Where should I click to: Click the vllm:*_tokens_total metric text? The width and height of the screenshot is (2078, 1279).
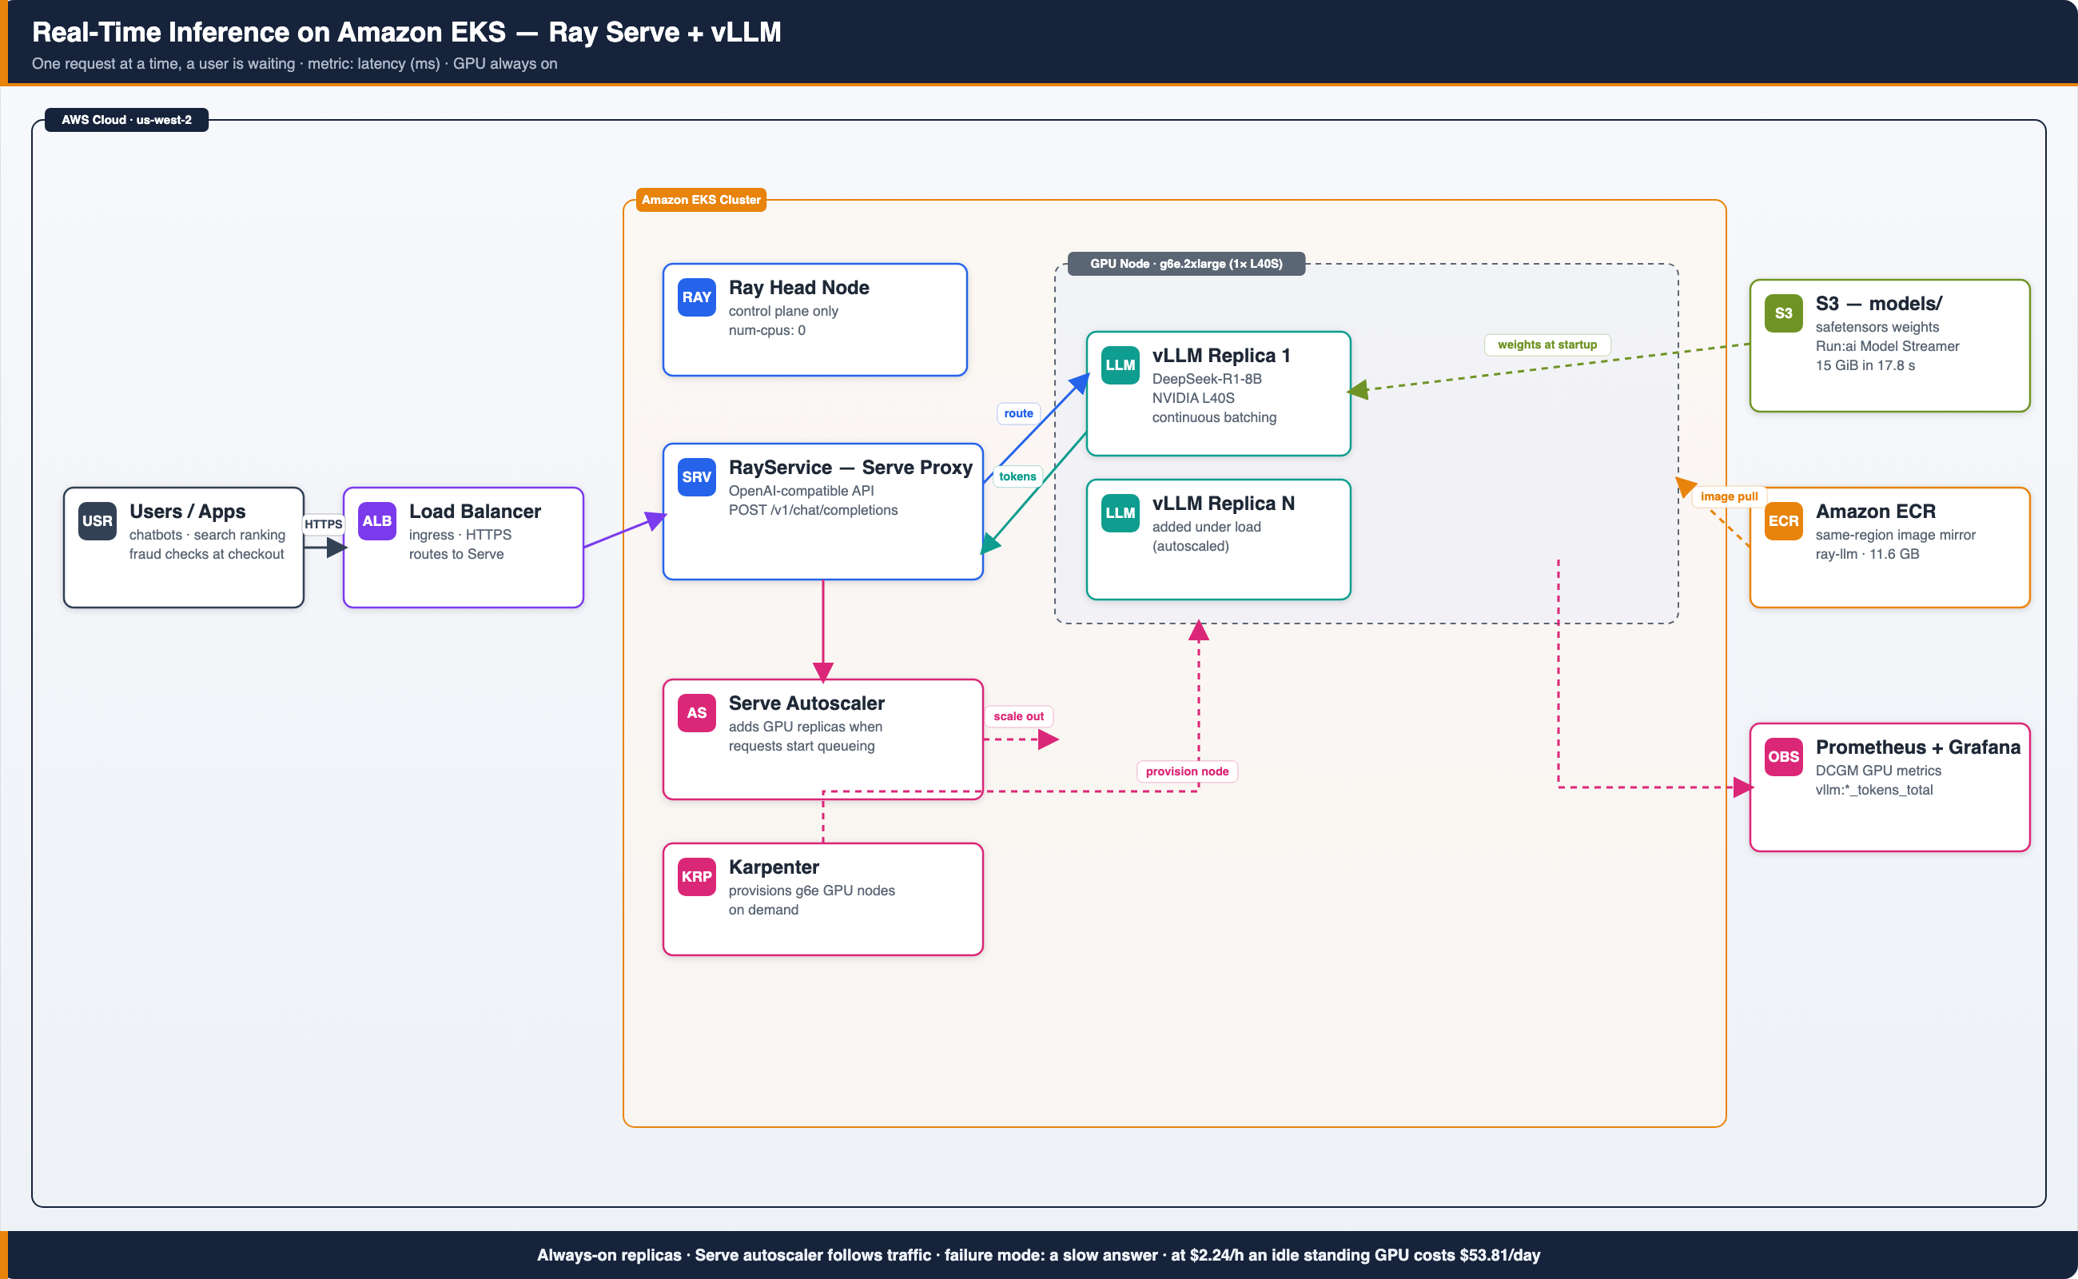click(1873, 790)
